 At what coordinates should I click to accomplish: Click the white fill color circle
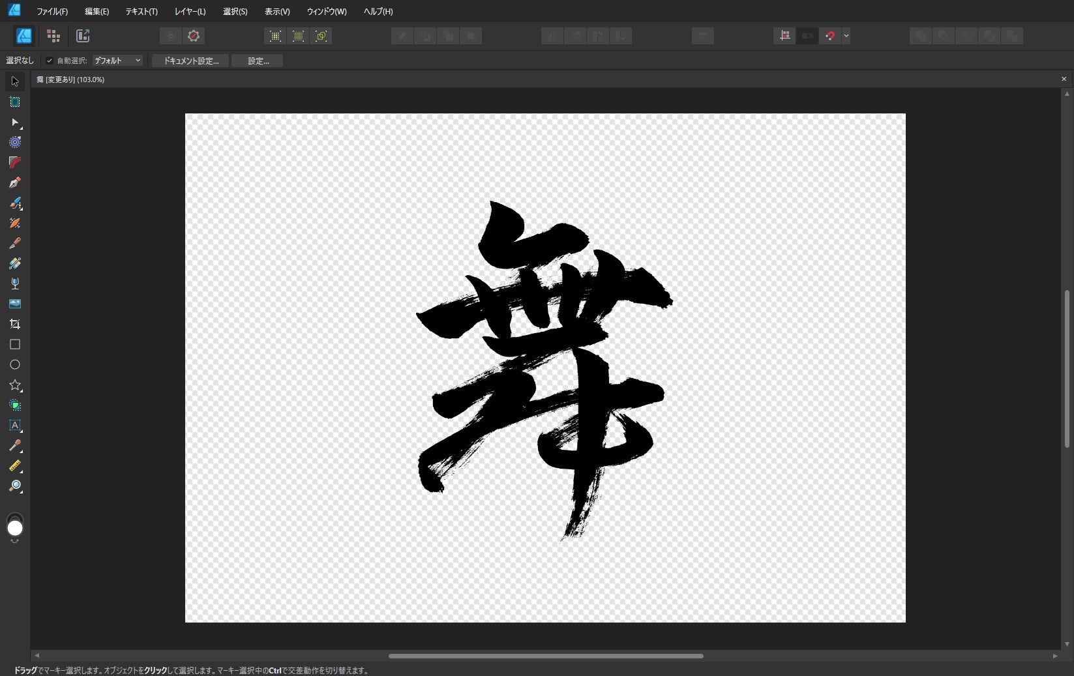[14, 529]
